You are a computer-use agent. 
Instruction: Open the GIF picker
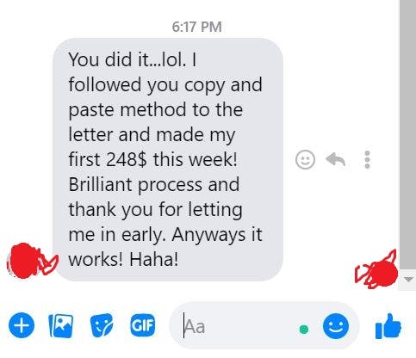pos(143,325)
